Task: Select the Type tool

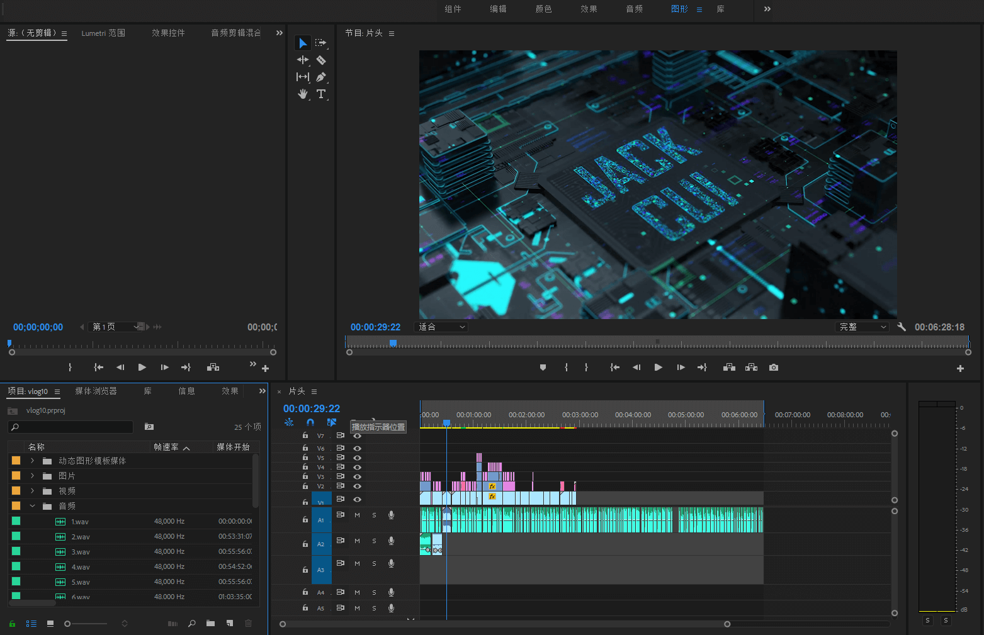Action: (321, 94)
